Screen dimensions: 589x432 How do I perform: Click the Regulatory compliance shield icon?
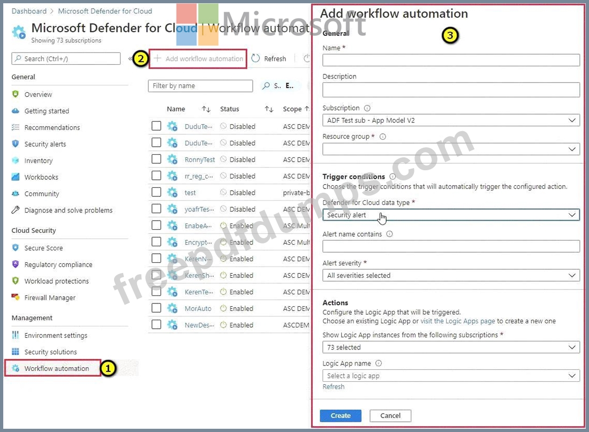tap(15, 264)
